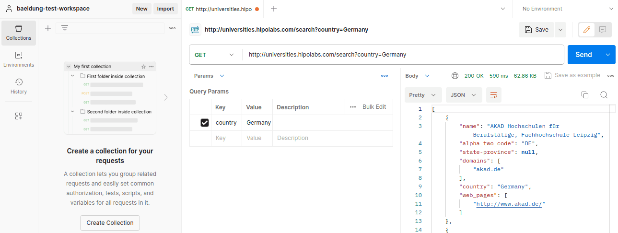This screenshot has width=618, height=233.
Task: Expand the JSON format dropdown
Action: pos(464,95)
